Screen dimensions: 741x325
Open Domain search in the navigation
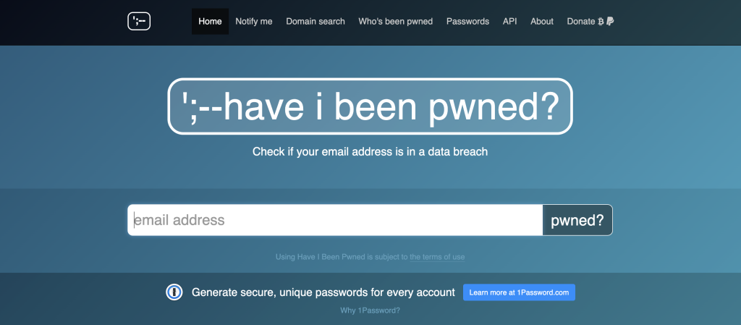tap(316, 22)
